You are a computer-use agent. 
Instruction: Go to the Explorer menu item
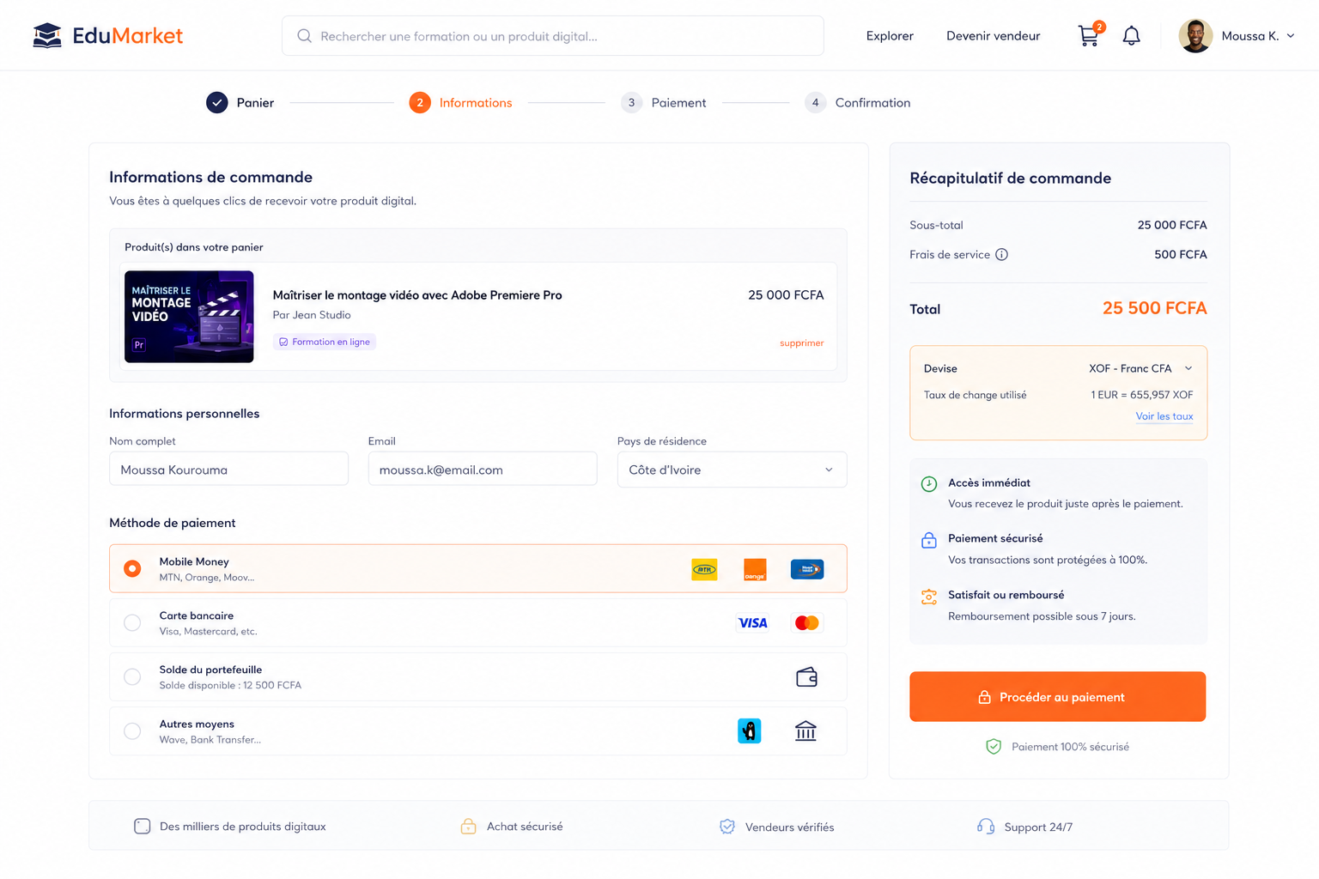[x=890, y=36]
